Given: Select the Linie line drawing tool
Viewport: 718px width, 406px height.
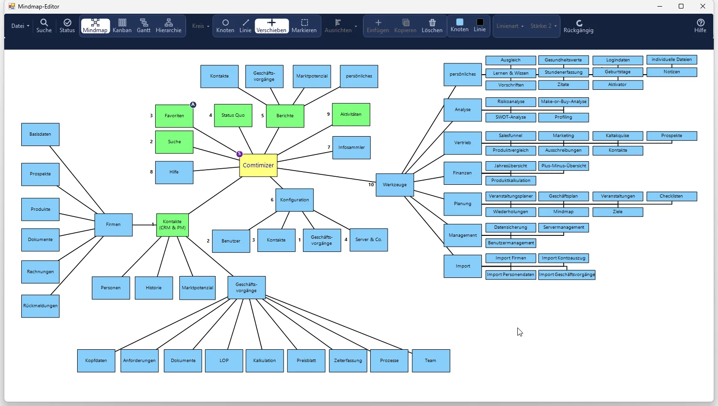Looking at the screenshot, I should point(245,26).
